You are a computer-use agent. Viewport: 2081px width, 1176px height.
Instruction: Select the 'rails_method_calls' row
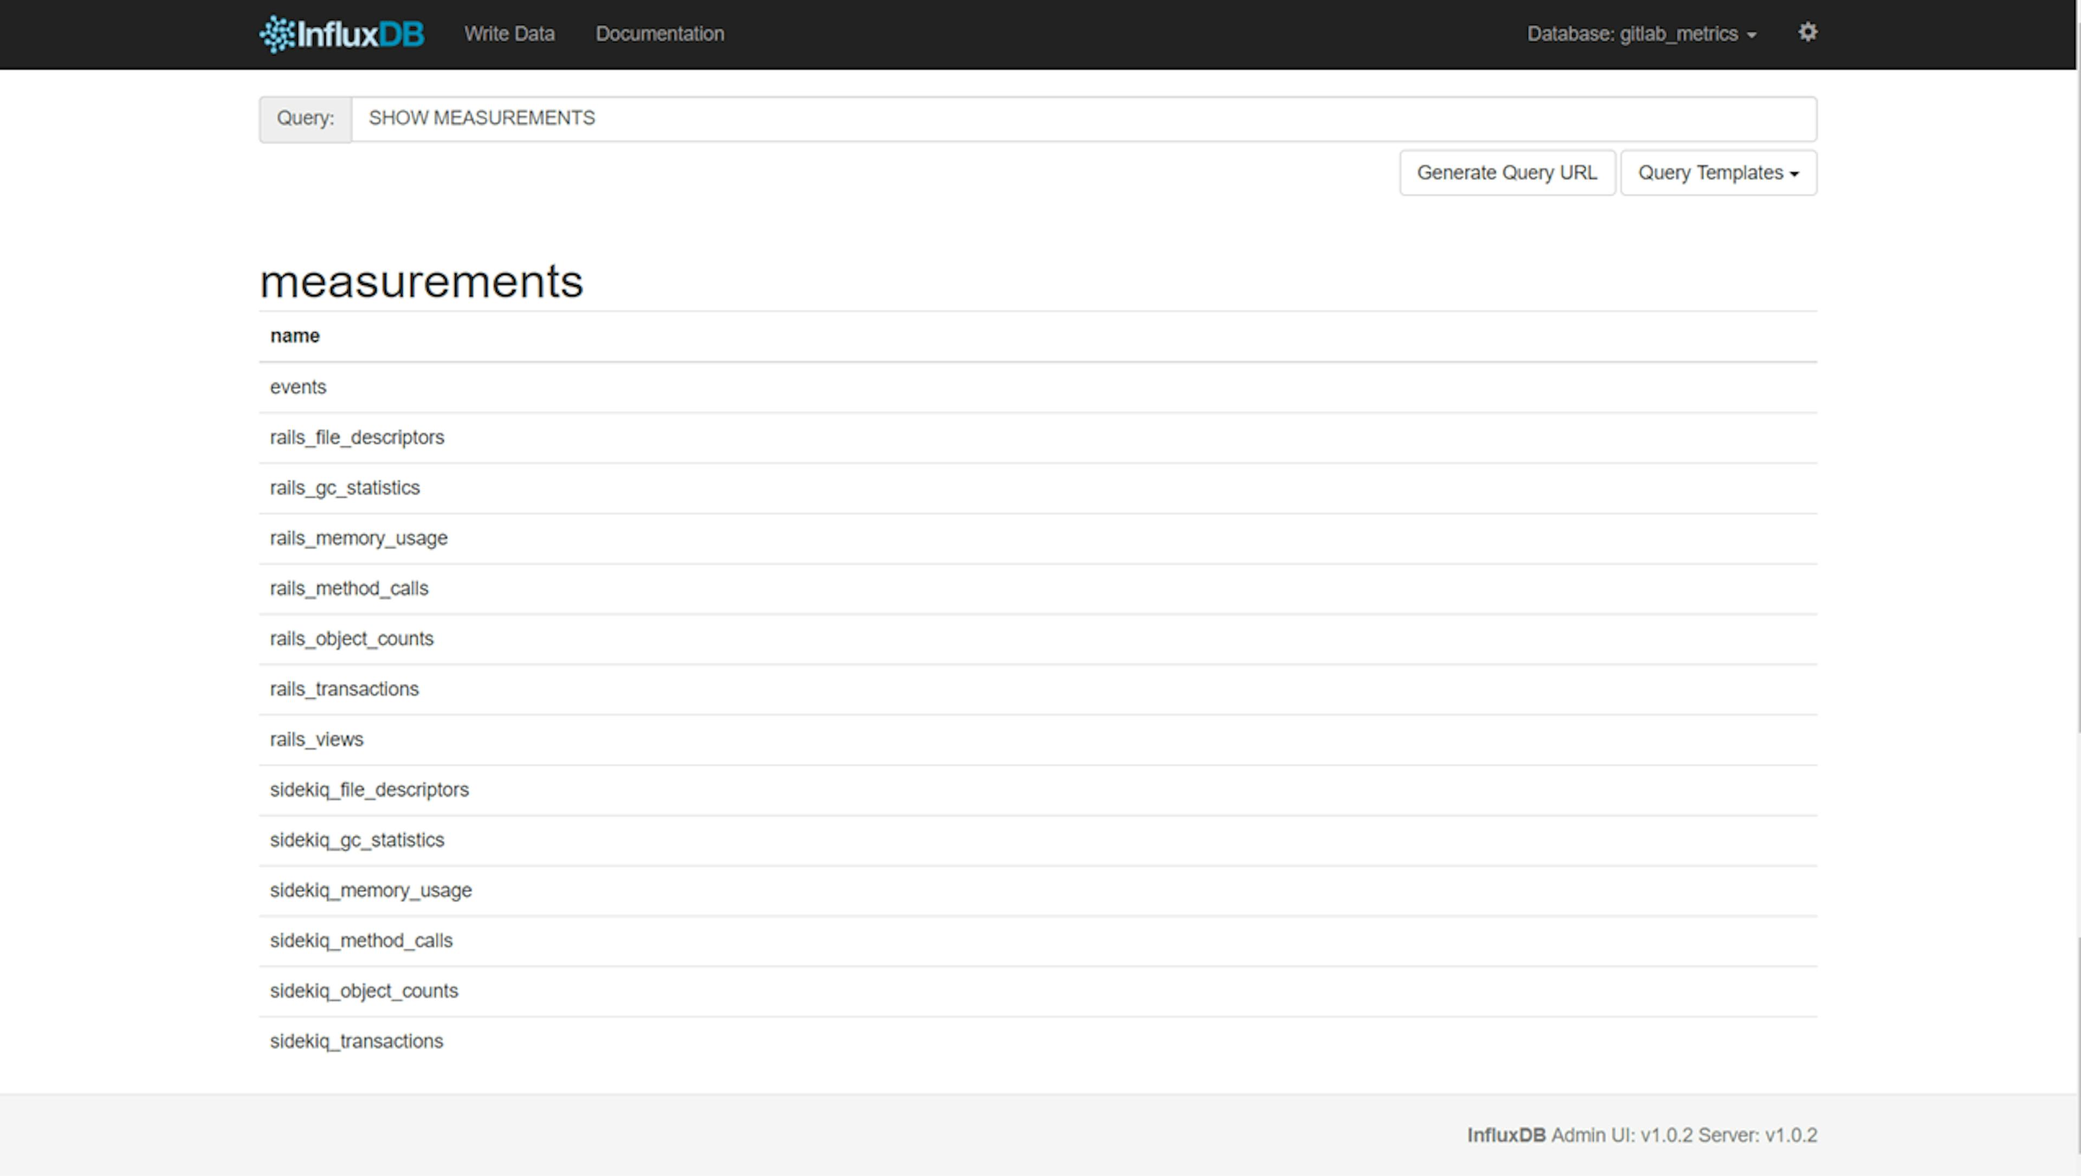1038,589
